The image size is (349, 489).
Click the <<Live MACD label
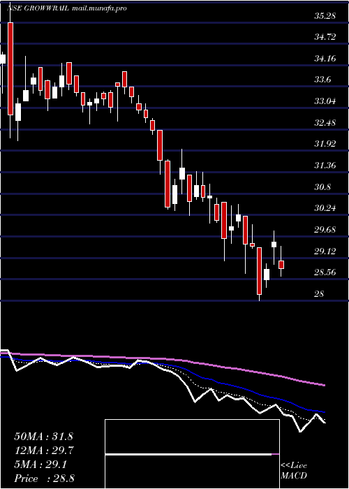294,471
